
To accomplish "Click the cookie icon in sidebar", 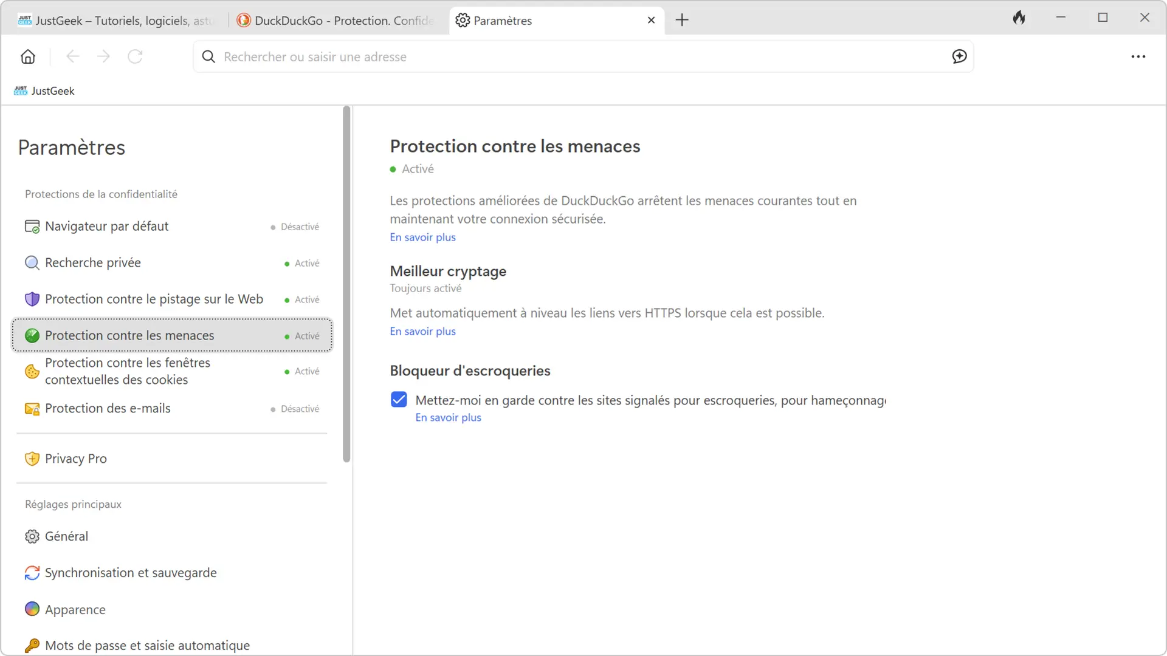I will click(32, 371).
